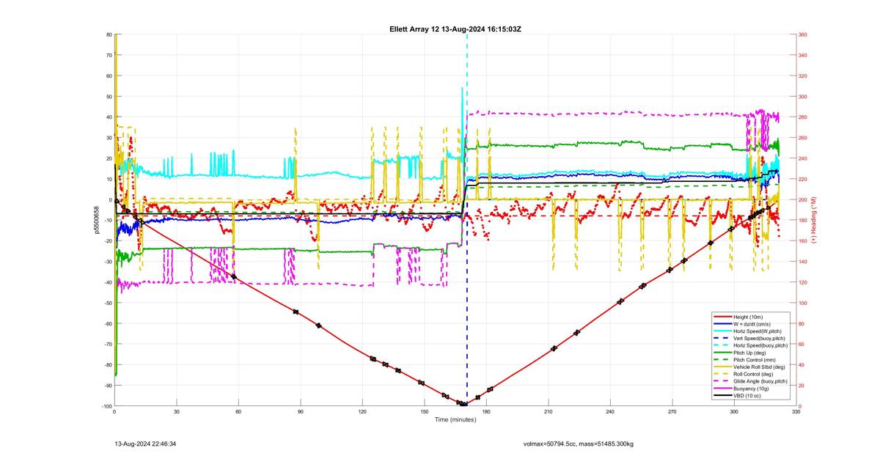Click the 'volmax=50794.5cc, mass=51485.300kg' footer text

pyautogui.click(x=579, y=444)
